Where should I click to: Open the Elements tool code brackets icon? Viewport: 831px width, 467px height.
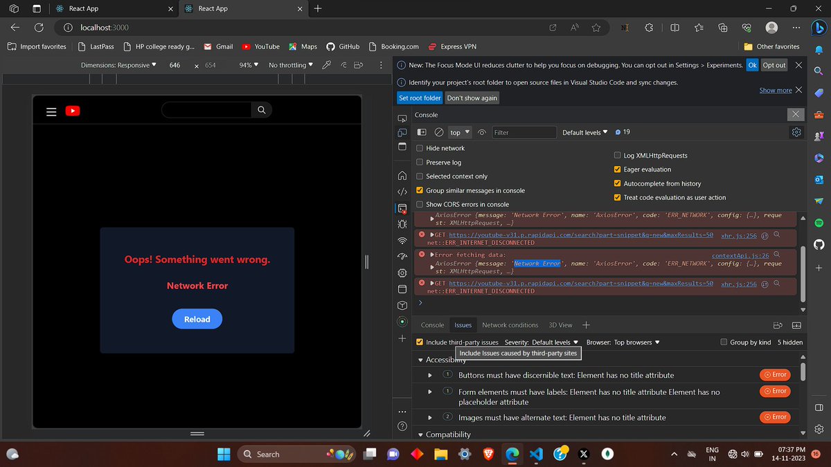(x=402, y=192)
